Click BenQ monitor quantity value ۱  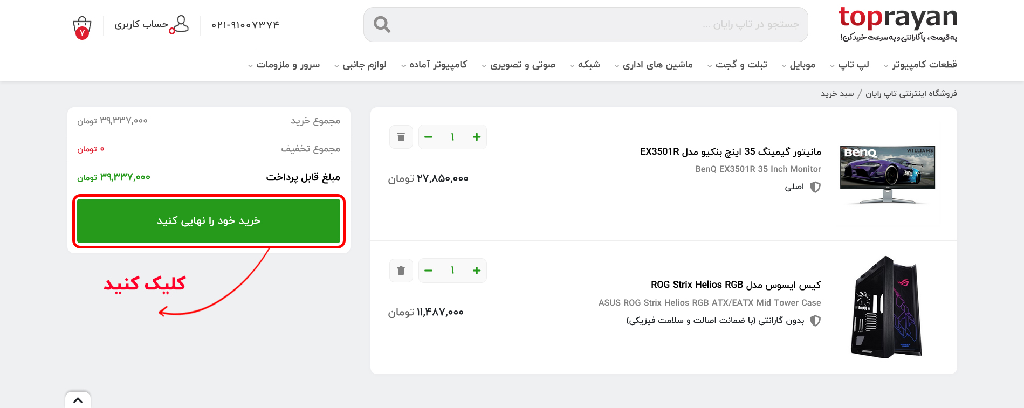point(452,137)
